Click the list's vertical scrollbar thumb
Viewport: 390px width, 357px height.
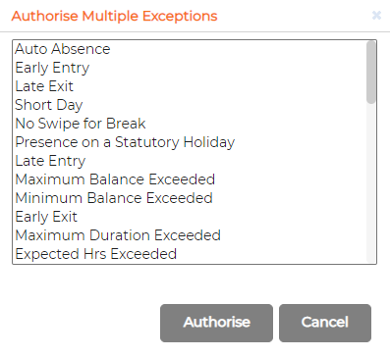point(371,73)
